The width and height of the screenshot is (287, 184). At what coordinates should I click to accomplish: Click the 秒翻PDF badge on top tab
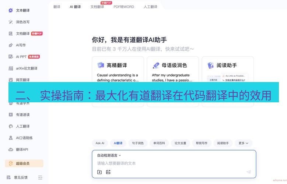106,3
